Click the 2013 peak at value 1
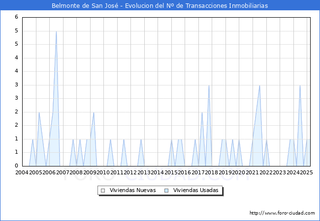 tap(141, 139)
